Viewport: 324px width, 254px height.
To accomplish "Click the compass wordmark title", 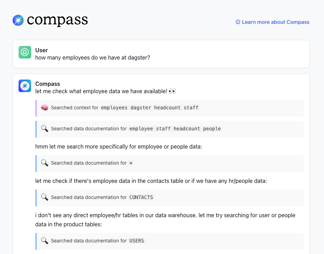I will coord(57,20).
